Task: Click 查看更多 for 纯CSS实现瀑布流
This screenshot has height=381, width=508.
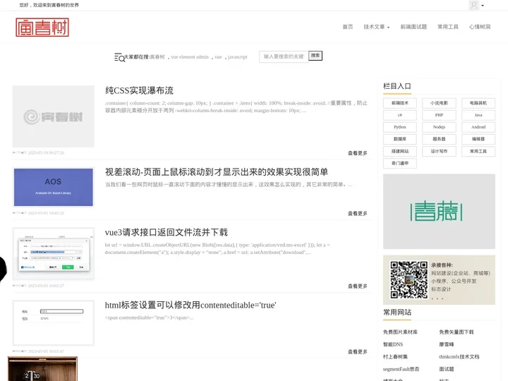Action: coord(357,153)
